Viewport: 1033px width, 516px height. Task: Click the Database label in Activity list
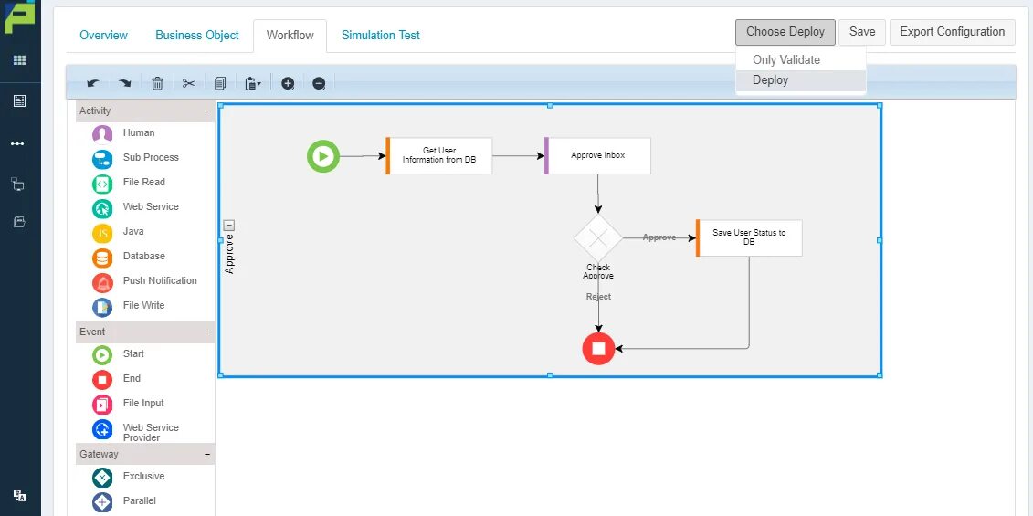point(143,256)
